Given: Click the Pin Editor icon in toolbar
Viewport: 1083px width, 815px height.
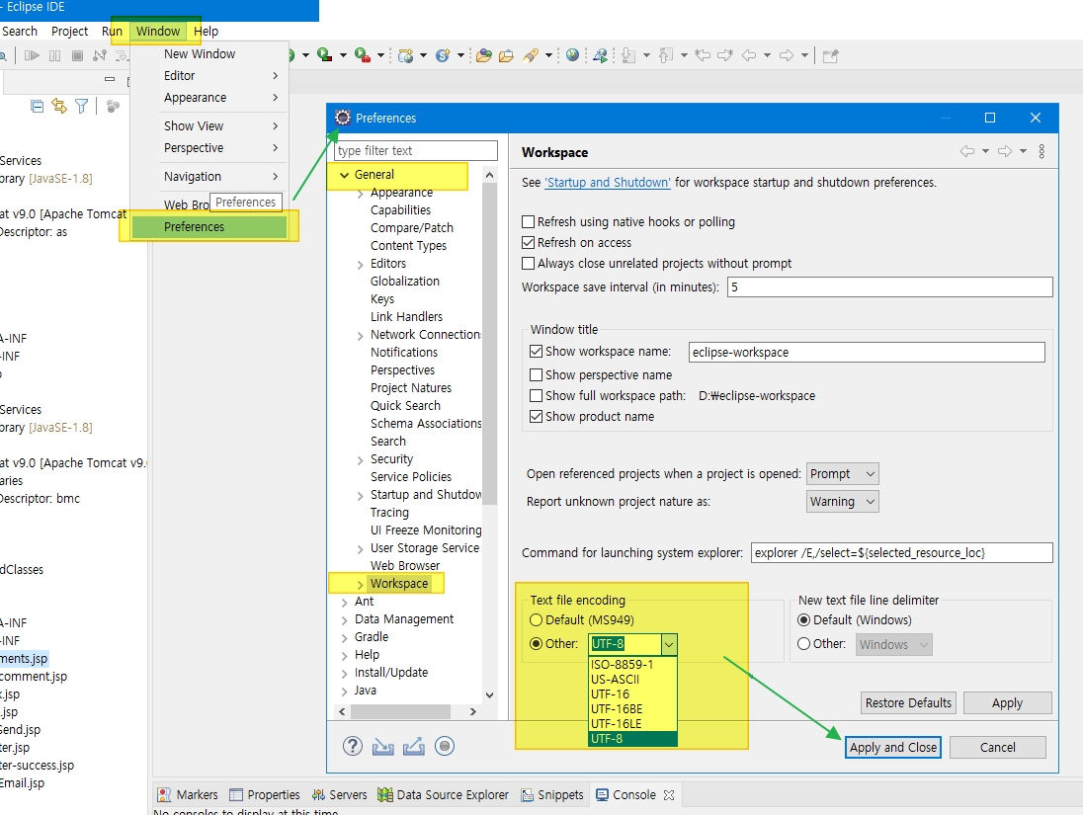Looking at the screenshot, I should click(x=830, y=55).
